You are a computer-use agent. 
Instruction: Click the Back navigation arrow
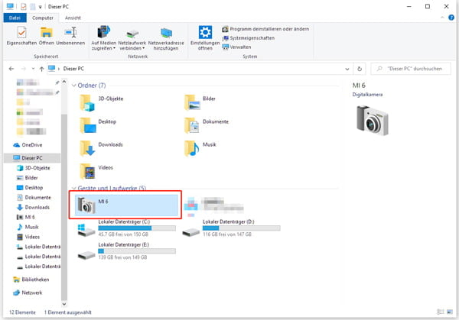[11, 69]
